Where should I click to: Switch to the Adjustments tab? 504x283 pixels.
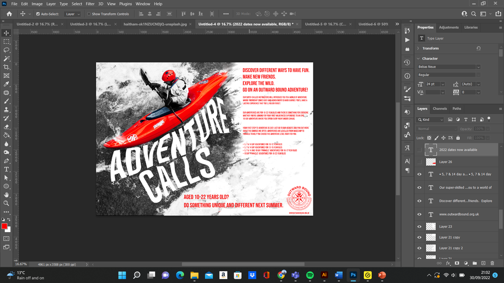(x=449, y=27)
